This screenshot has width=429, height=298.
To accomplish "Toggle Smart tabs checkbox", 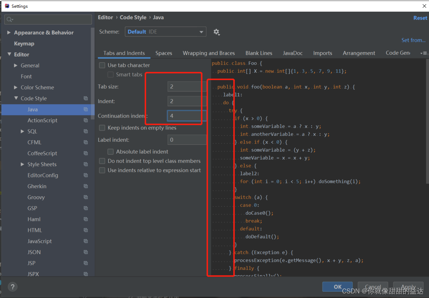I will pyautogui.click(x=110, y=75).
